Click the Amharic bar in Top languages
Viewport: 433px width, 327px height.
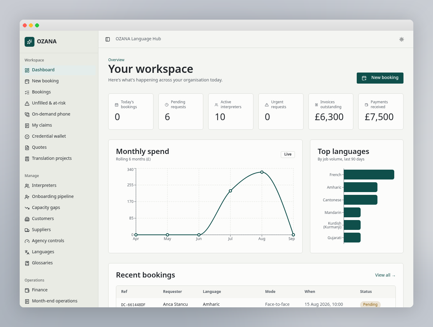(x=360, y=187)
